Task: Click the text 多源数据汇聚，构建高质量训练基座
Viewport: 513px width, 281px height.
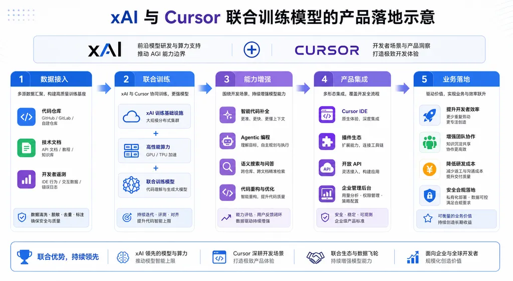Action: (x=52, y=93)
